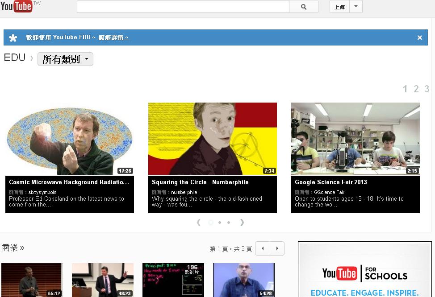Open the numberphile channel link
This screenshot has height=297, width=435.
coord(184,192)
